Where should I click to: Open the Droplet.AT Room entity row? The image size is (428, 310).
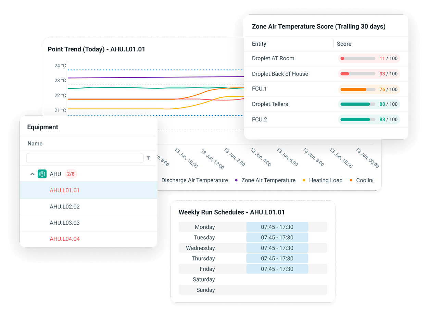(x=326, y=59)
